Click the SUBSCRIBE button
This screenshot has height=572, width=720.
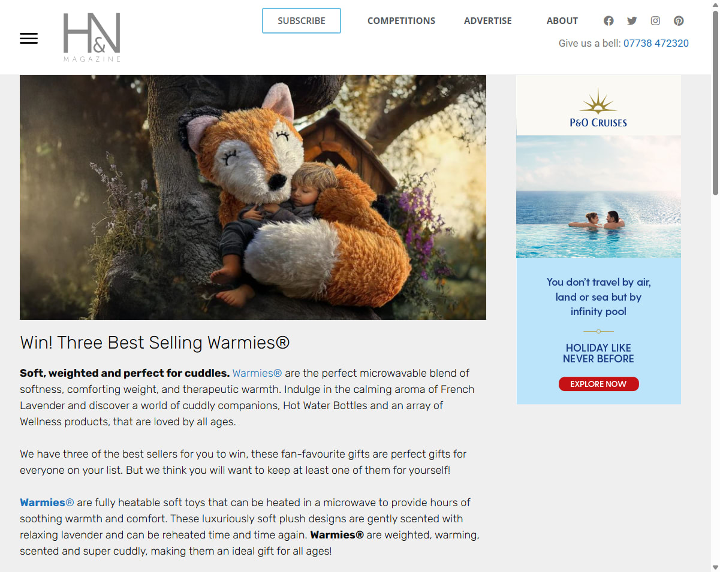point(302,20)
